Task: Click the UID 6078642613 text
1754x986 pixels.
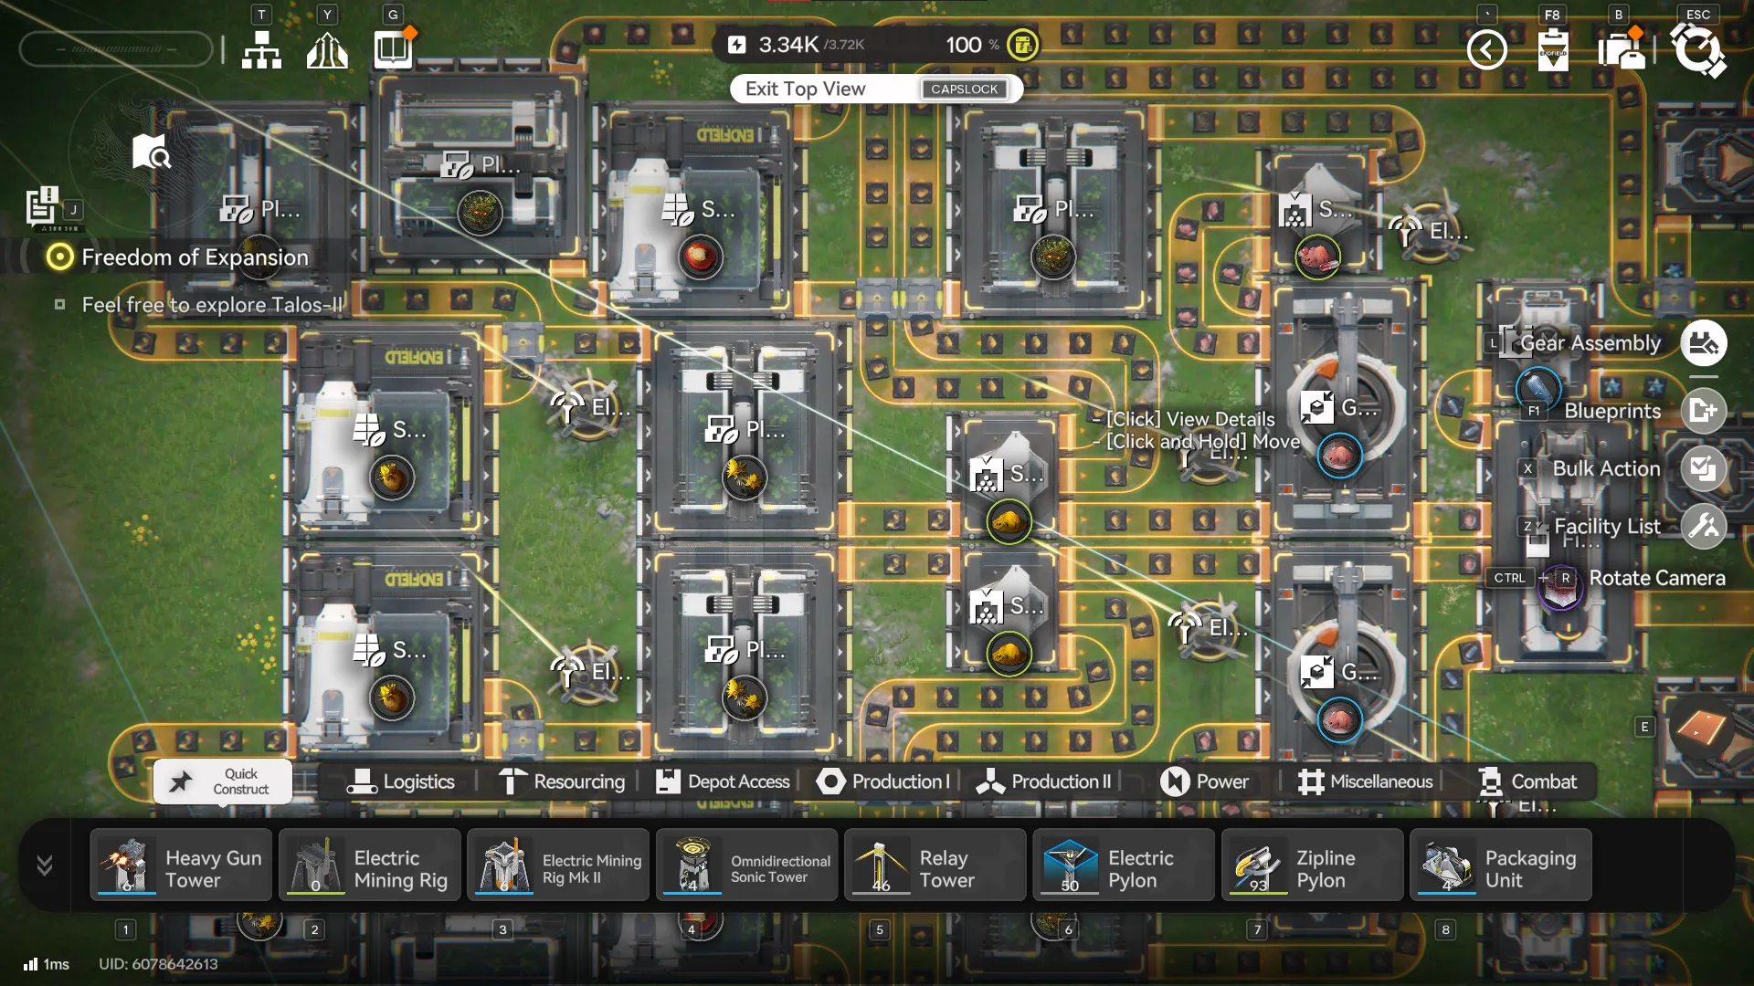Action: tap(158, 964)
